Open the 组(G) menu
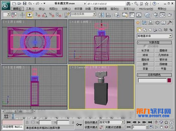 [x=42, y=9]
